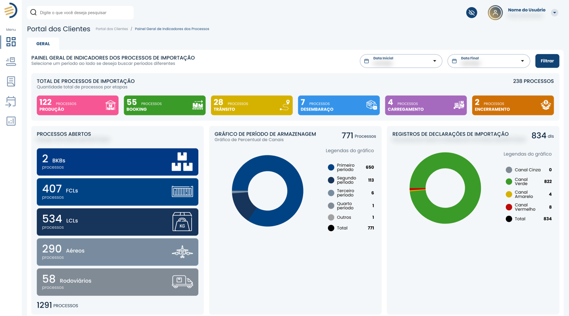This screenshot has width=569, height=316.
Task: Click the search input field
Action: pyautogui.click(x=85, y=13)
